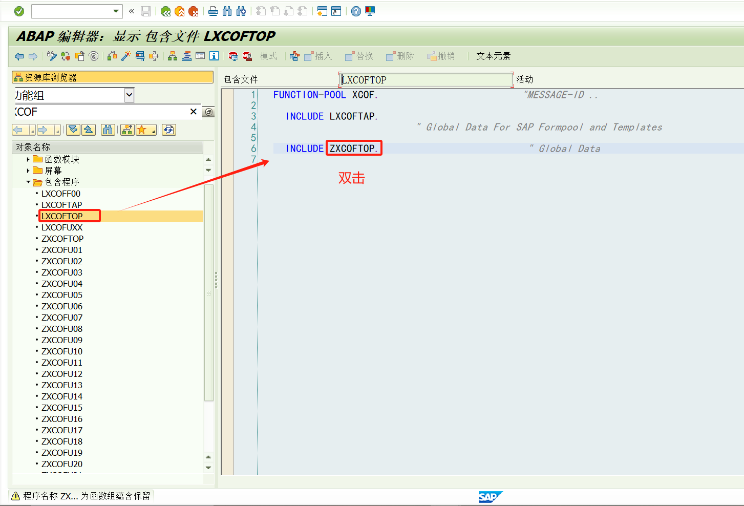Click the Expand All Nodes icon in the navigator

tap(73, 130)
